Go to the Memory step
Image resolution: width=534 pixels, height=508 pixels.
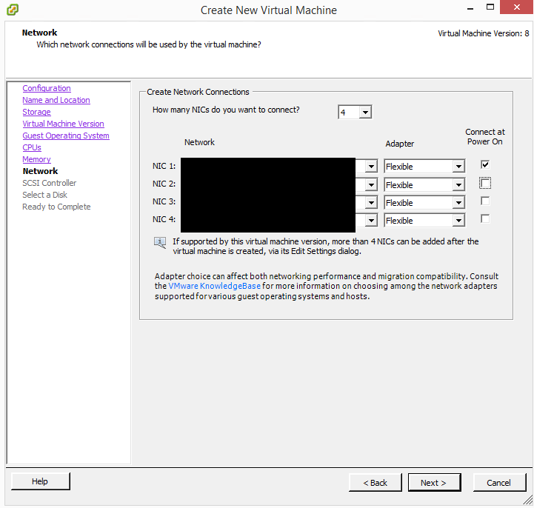coord(36,159)
